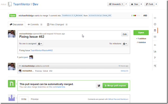The height and width of the screenshot is (104, 168).
Task: Open the Graphs bar chart icon
Action: [x=155, y=51]
